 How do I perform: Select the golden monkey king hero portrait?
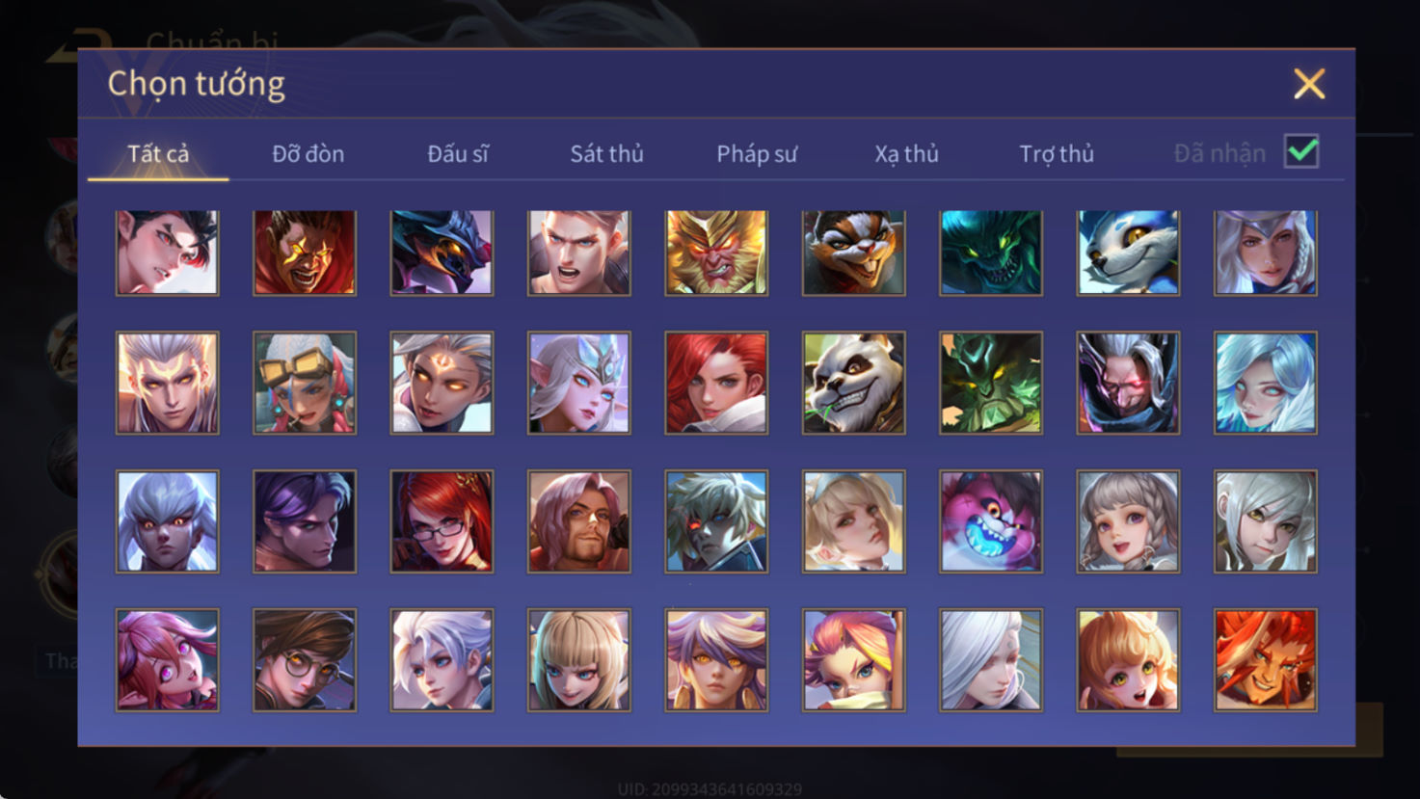click(716, 253)
